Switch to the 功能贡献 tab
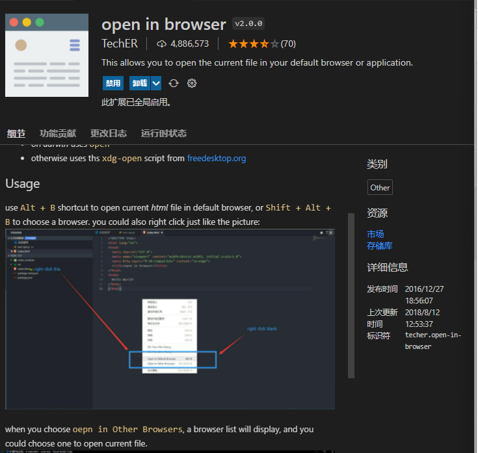This screenshot has height=453, width=478. 58,133
